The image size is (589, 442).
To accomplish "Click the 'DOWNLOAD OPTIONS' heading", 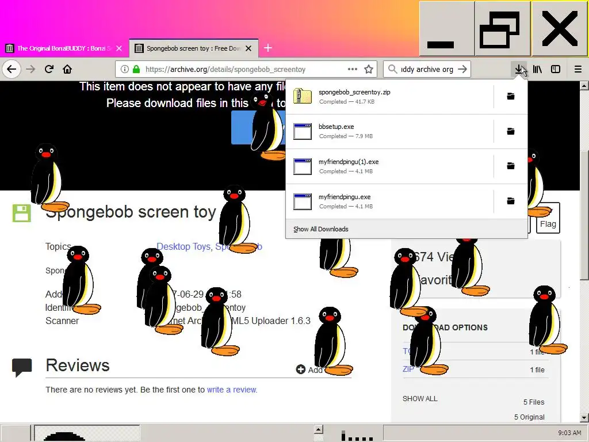I will click(445, 327).
